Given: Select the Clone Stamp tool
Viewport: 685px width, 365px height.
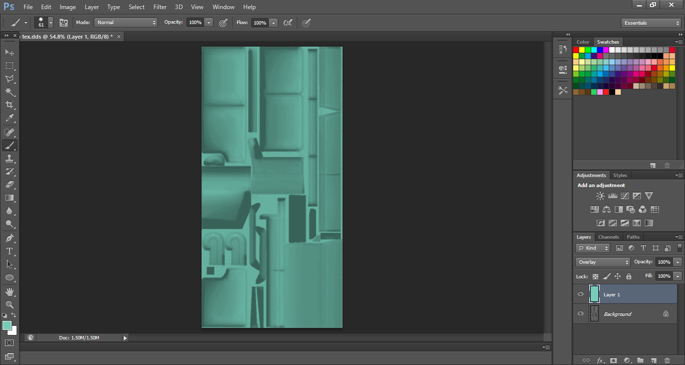Looking at the screenshot, I should [x=10, y=158].
